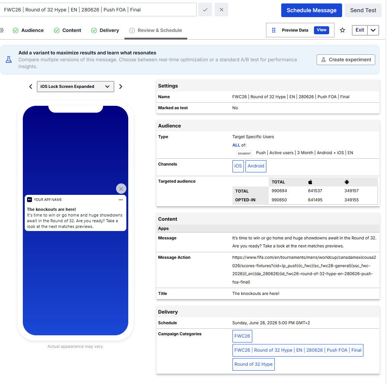Click the iOS channel tag
Viewport: 387px width, 384px height.
238,166
